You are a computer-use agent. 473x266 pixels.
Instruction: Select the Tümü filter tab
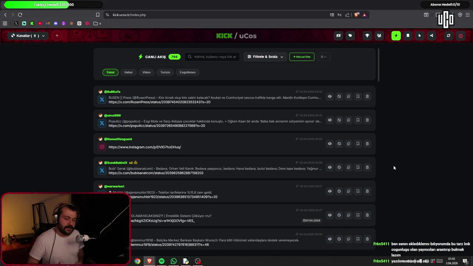[110, 72]
